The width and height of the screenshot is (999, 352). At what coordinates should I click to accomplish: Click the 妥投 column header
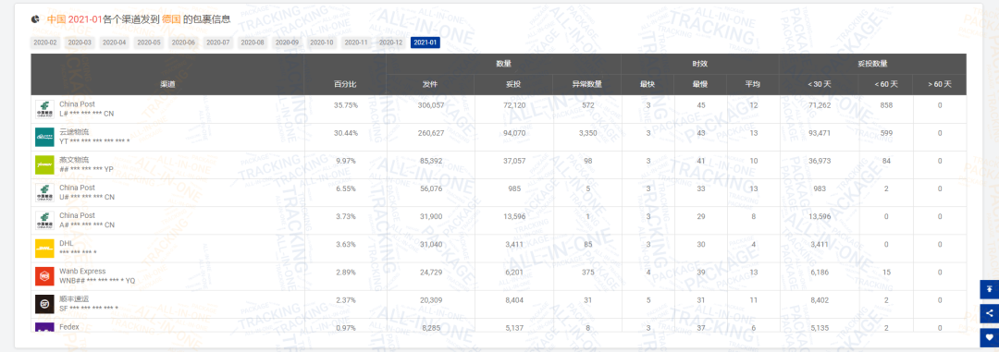513,84
